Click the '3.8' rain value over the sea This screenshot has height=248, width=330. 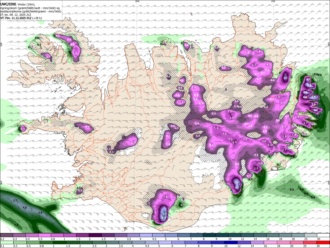pyautogui.click(x=40, y=213)
